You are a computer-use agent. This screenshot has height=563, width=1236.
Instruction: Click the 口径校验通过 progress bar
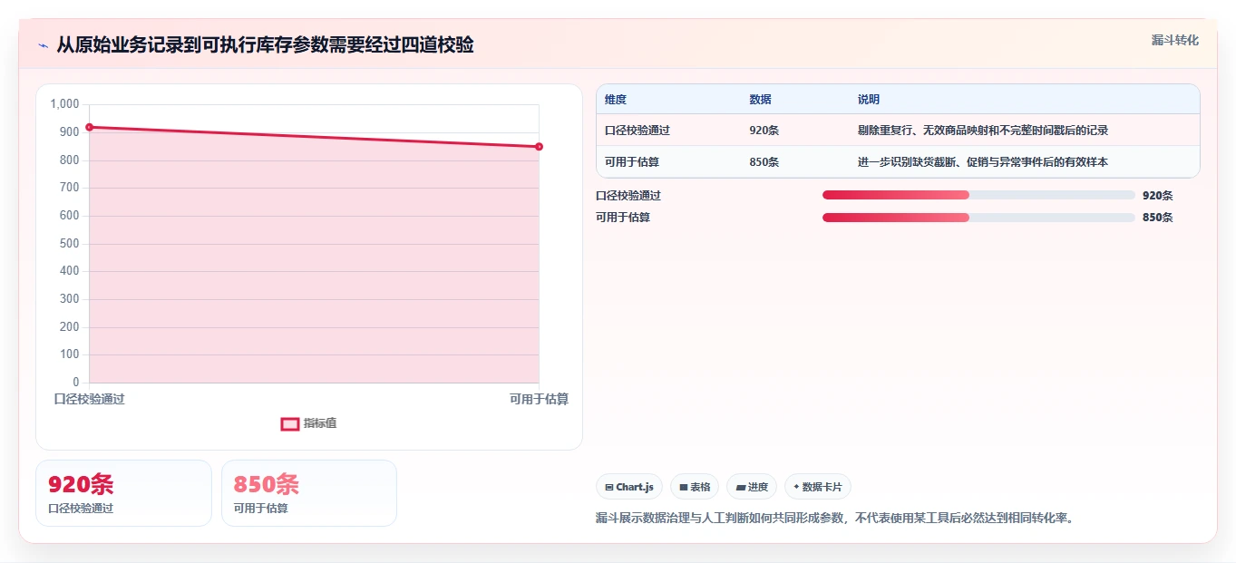[x=978, y=195]
